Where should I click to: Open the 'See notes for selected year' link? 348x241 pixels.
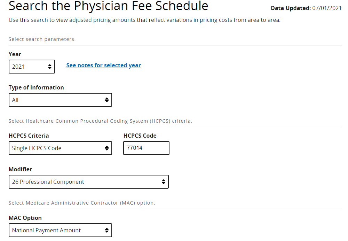click(x=103, y=65)
